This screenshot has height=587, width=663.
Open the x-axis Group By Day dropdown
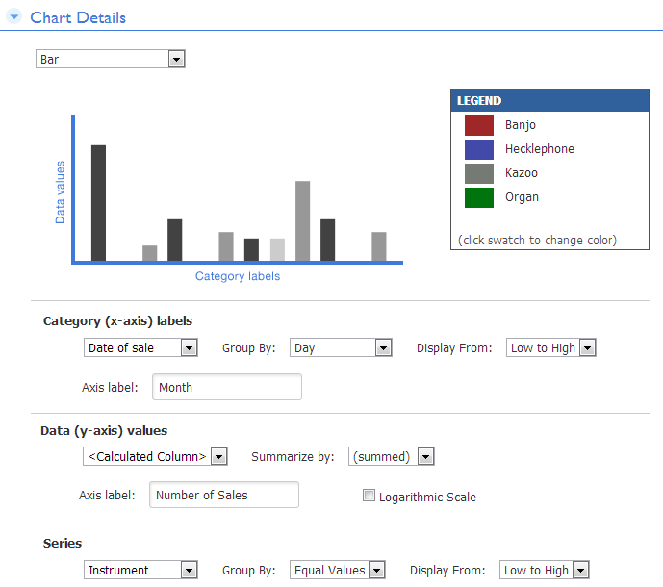click(x=341, y=347)
